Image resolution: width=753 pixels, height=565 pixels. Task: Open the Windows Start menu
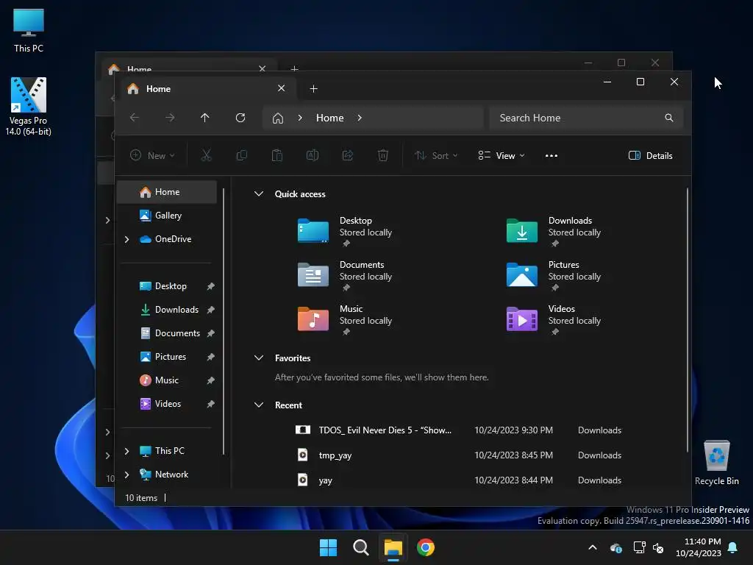[329, 547]
